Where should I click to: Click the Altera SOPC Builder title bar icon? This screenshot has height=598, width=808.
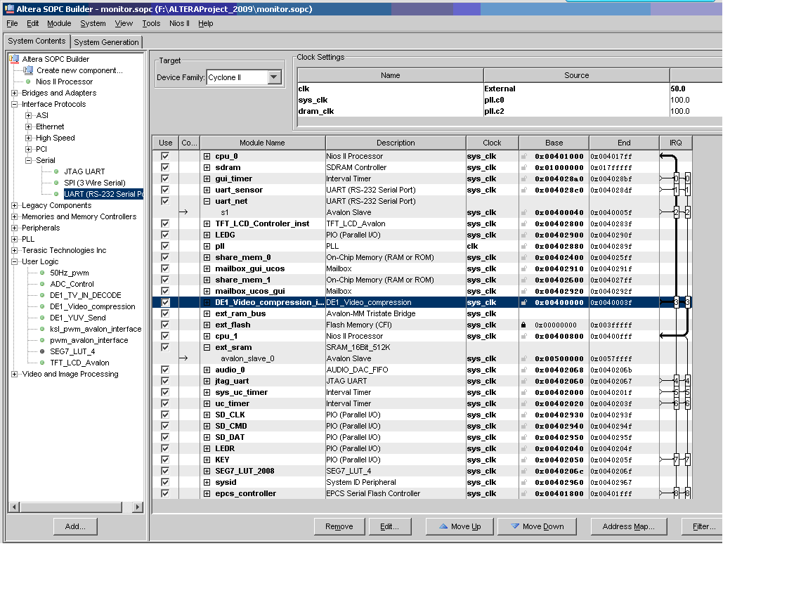click(x=8, y=8)
